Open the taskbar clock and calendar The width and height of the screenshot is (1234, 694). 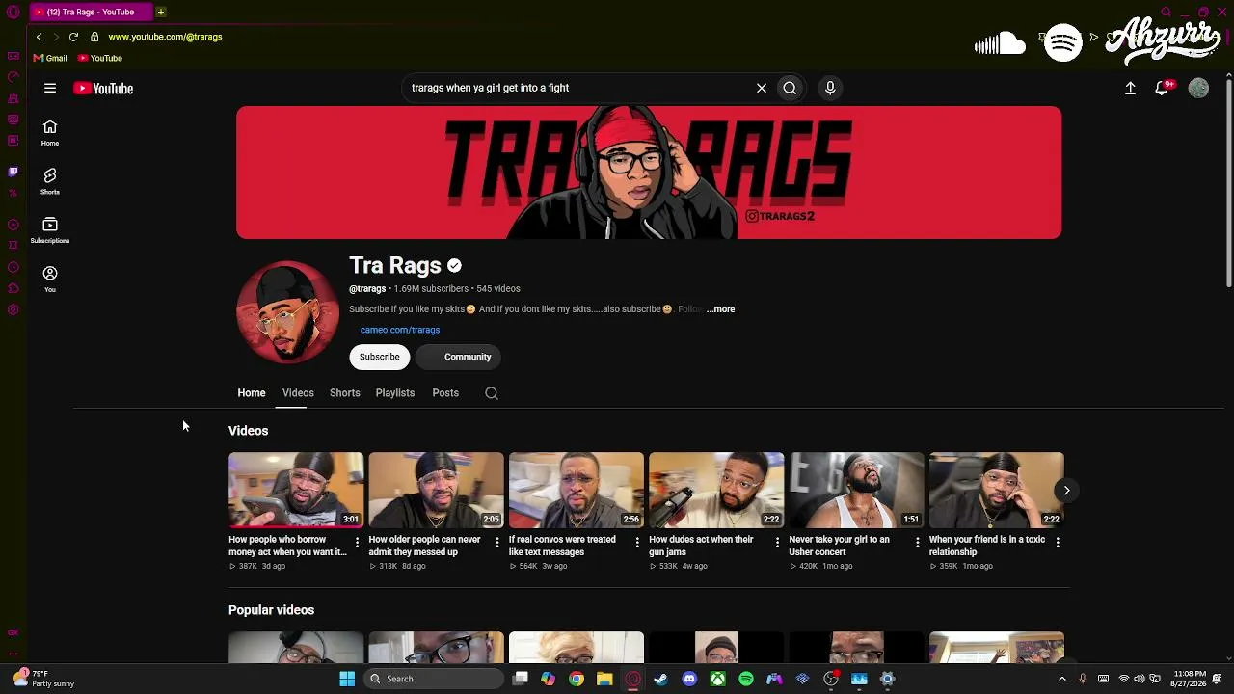[x=1190, y=679]
